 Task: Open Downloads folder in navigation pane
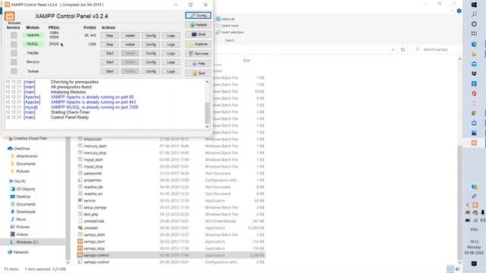23,212
